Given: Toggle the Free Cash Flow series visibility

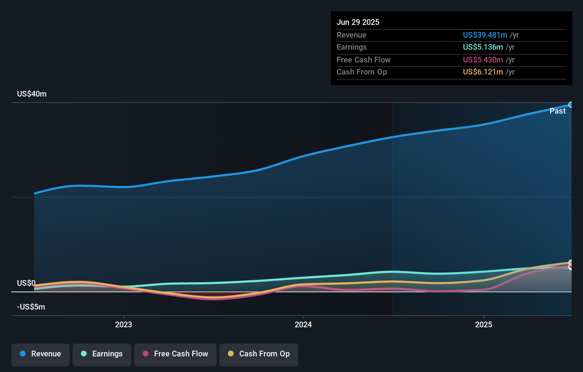Looking at the screenshot, I should tap(175, 354).
